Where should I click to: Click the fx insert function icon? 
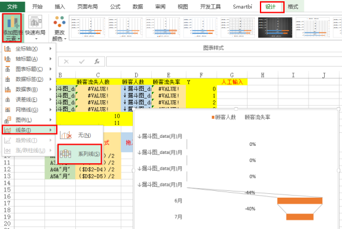click(x=97, y=62)
